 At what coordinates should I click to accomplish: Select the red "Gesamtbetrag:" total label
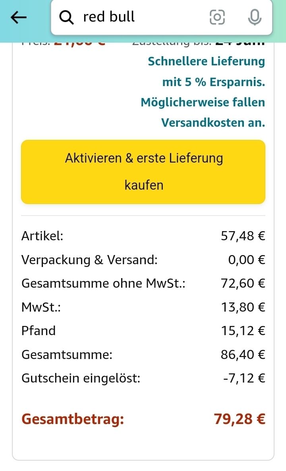[73, 419]
